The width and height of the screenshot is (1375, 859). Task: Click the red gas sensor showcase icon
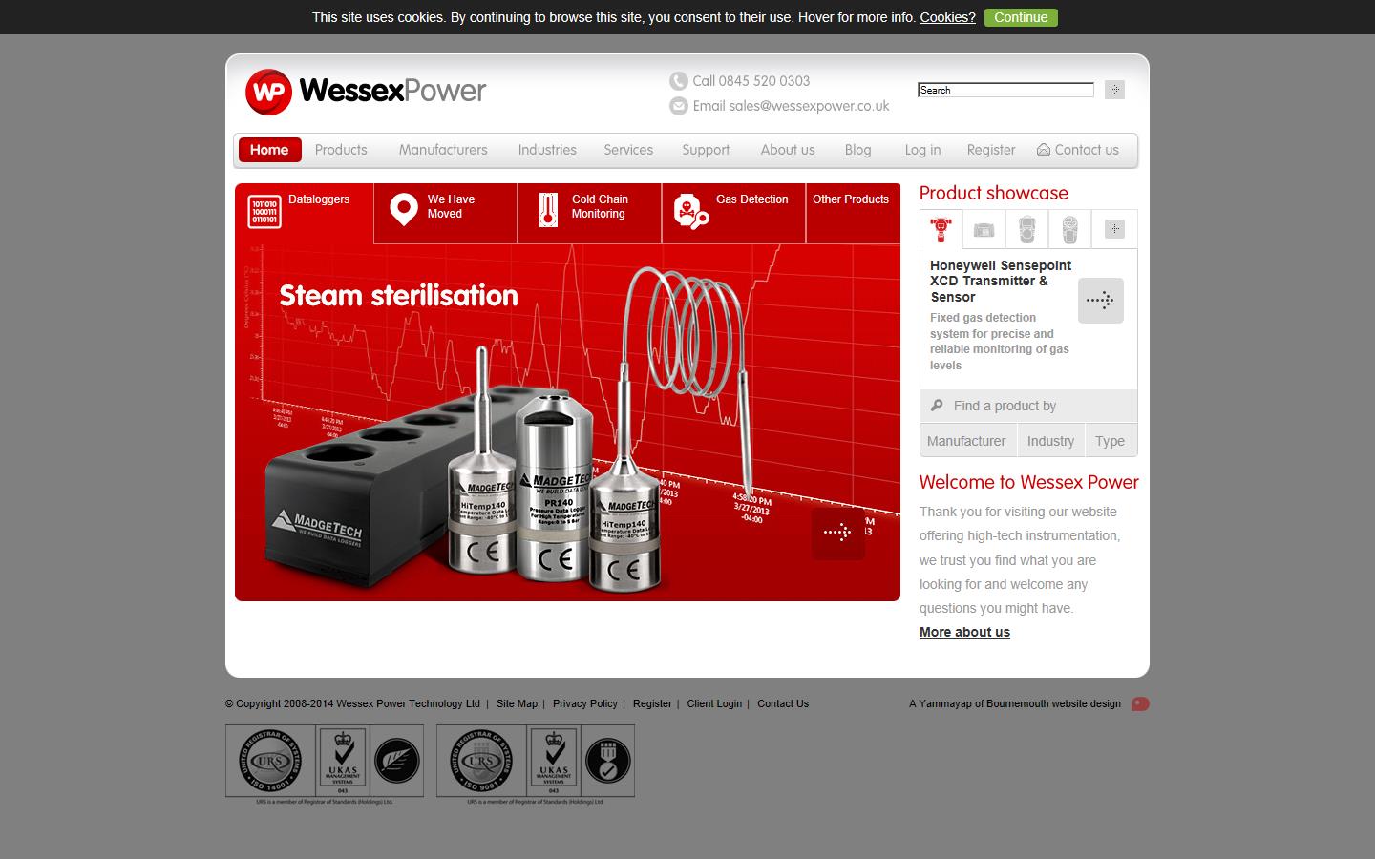(941, 230)
